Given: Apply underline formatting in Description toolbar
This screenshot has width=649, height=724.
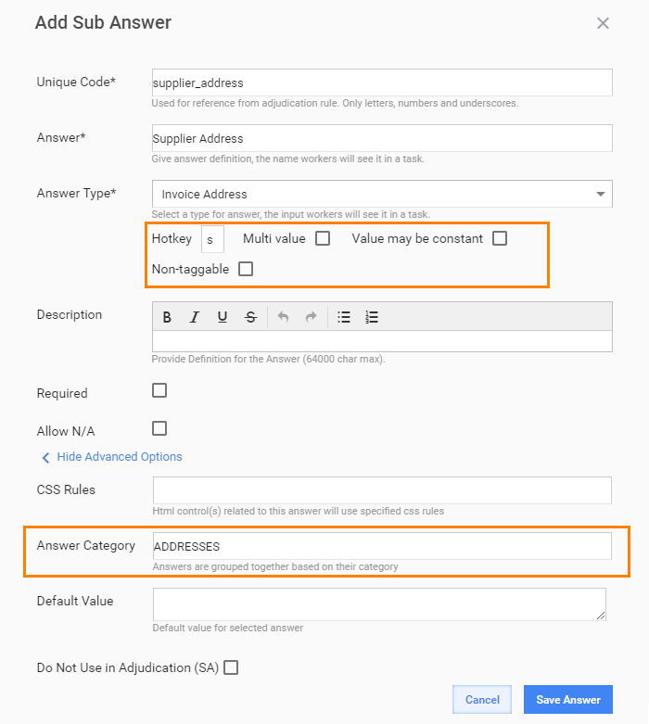Looking at the screenshot, I should (x=223, y=317).
